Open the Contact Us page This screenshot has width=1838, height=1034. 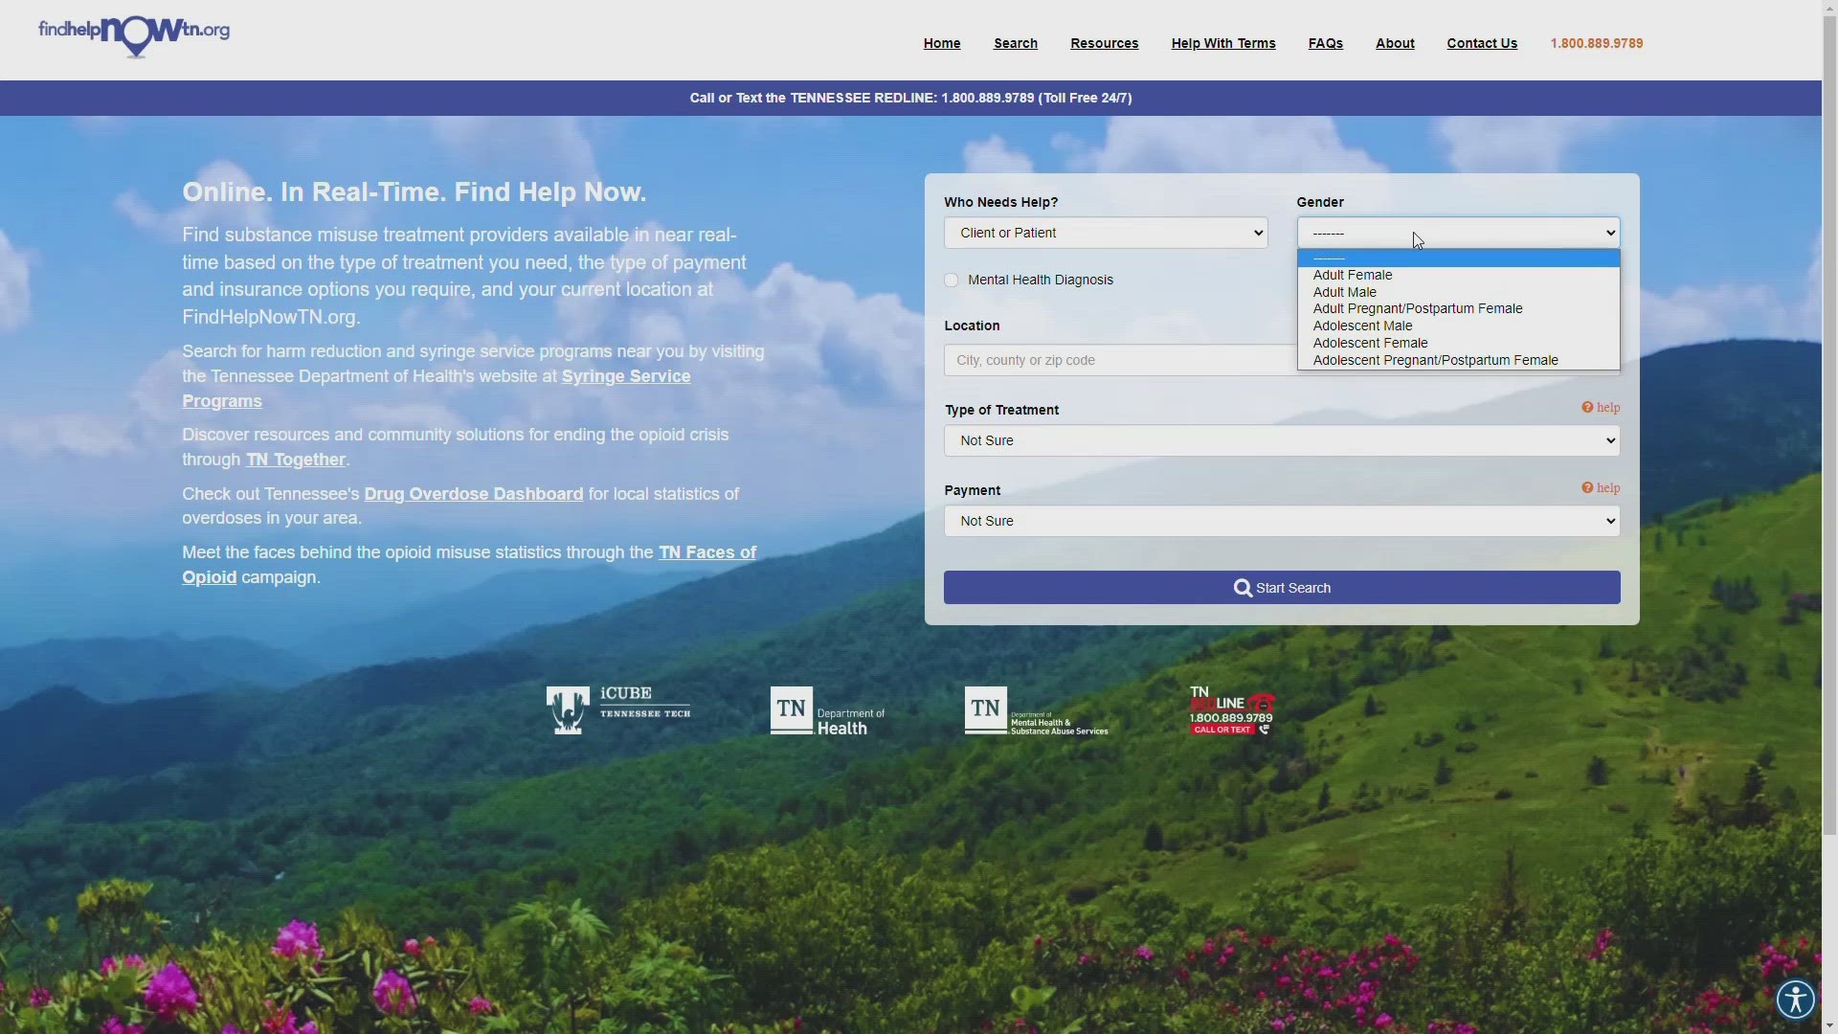pos(1482,43)
